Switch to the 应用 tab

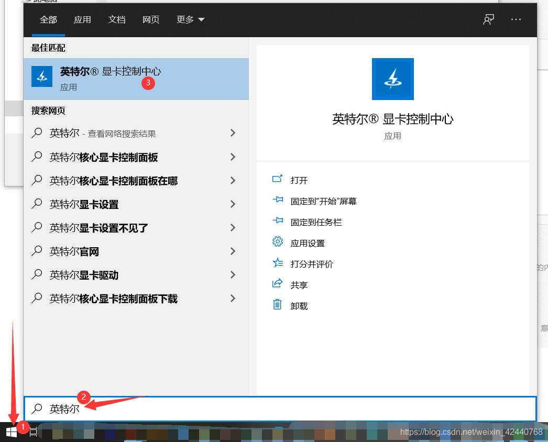click(x=82, y=19)
